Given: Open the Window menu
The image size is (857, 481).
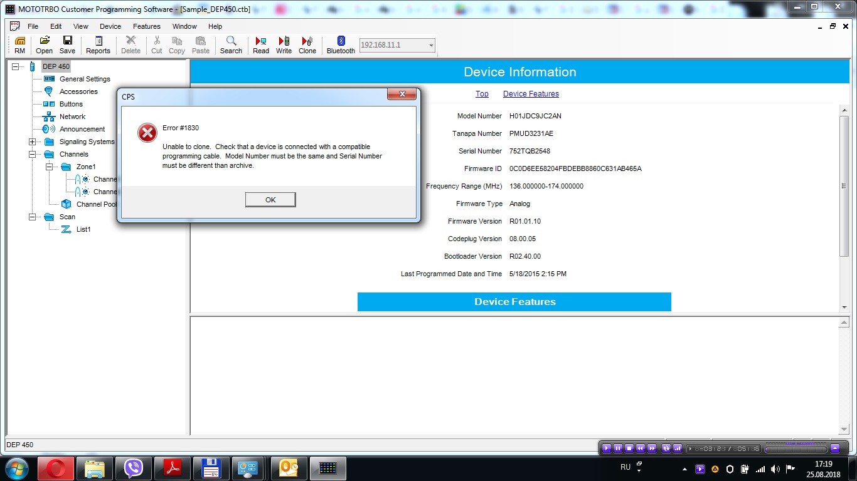Looking at the screenshot, I should pyautogui.click(x=184, y=26).
